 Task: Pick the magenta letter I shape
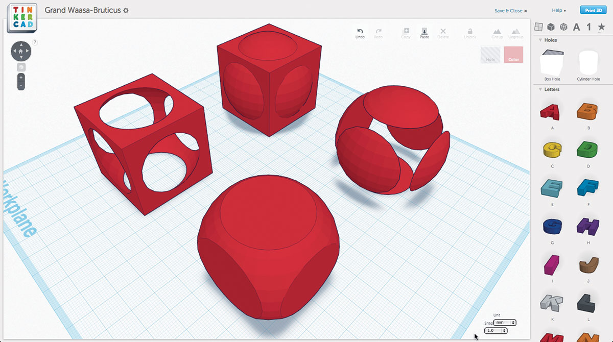point(552,264)
